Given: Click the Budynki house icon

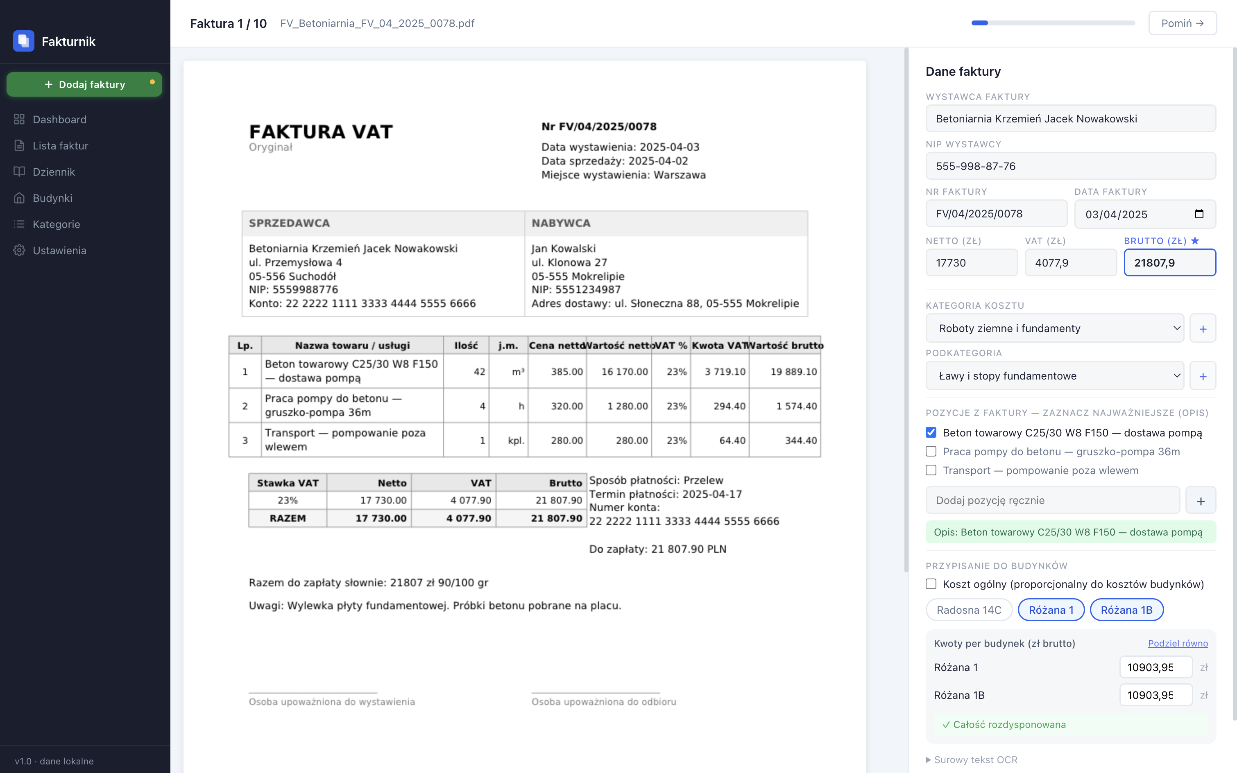Looking at the screenshot, I should [19, 198].
